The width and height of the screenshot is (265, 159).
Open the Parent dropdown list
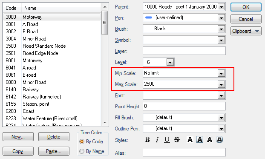pos(221,7)
